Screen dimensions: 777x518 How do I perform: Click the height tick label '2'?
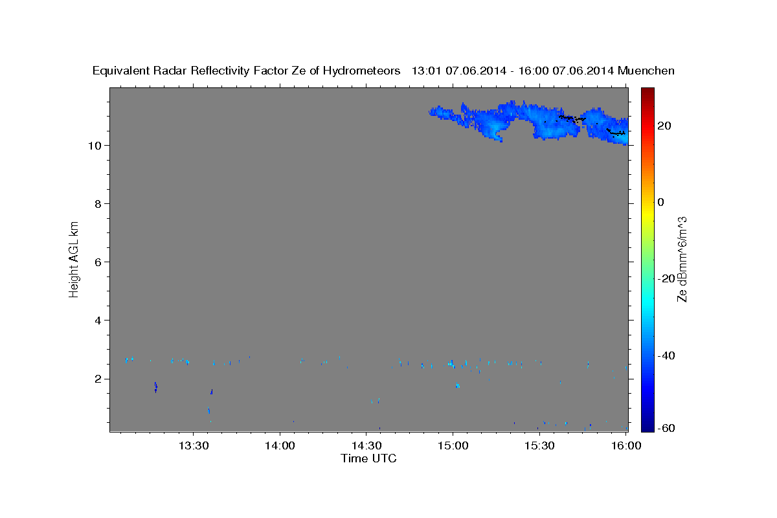[96, 379]
